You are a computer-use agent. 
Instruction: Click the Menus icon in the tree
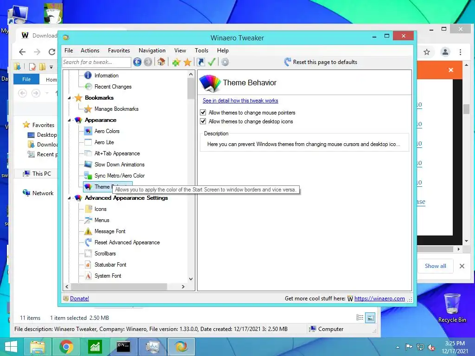pos(88,220)
